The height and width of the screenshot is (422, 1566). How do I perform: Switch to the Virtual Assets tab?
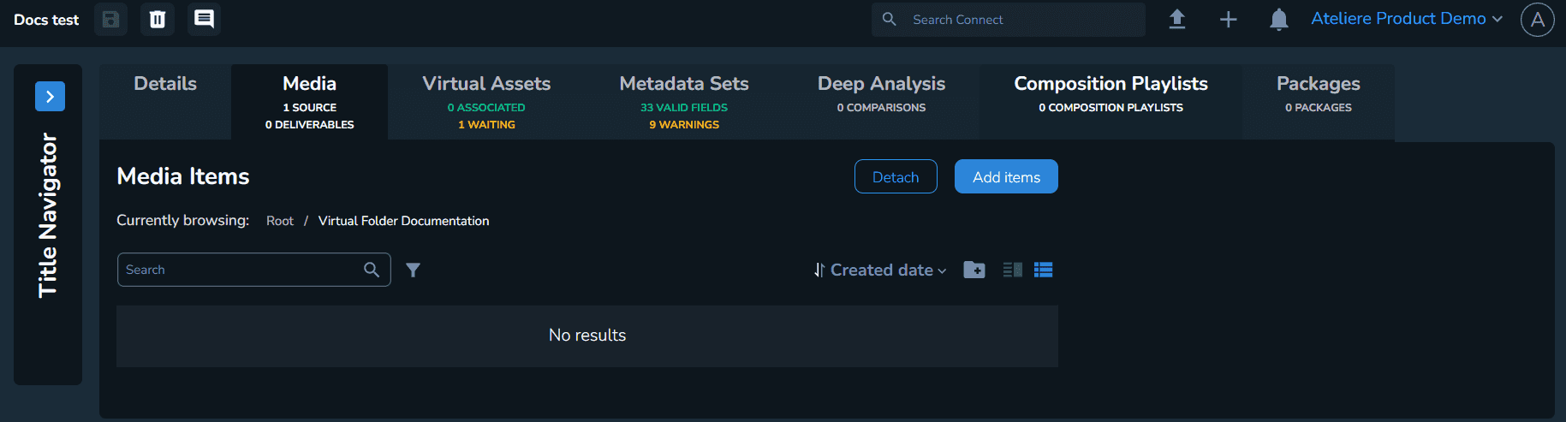(486, 101)
